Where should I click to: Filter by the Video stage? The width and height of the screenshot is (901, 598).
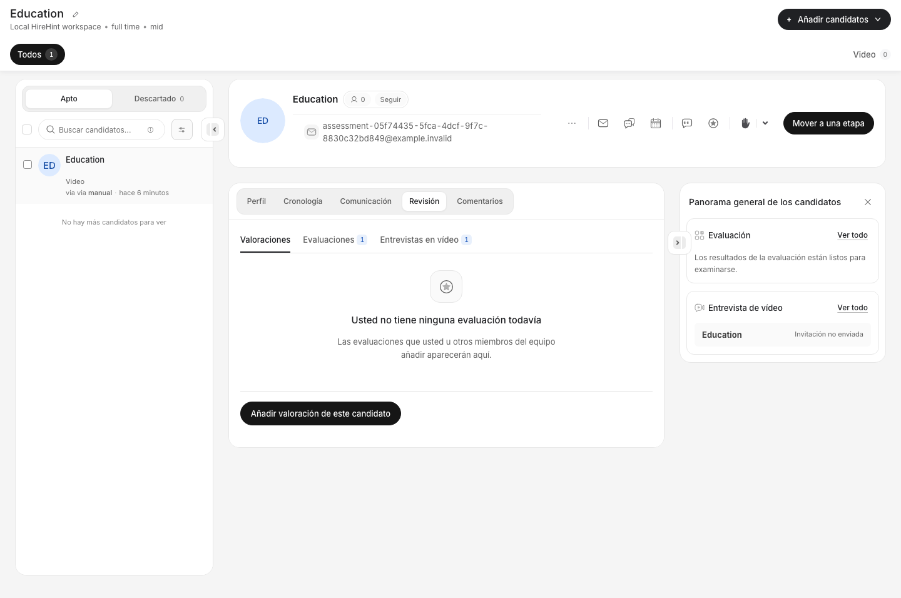872,54
